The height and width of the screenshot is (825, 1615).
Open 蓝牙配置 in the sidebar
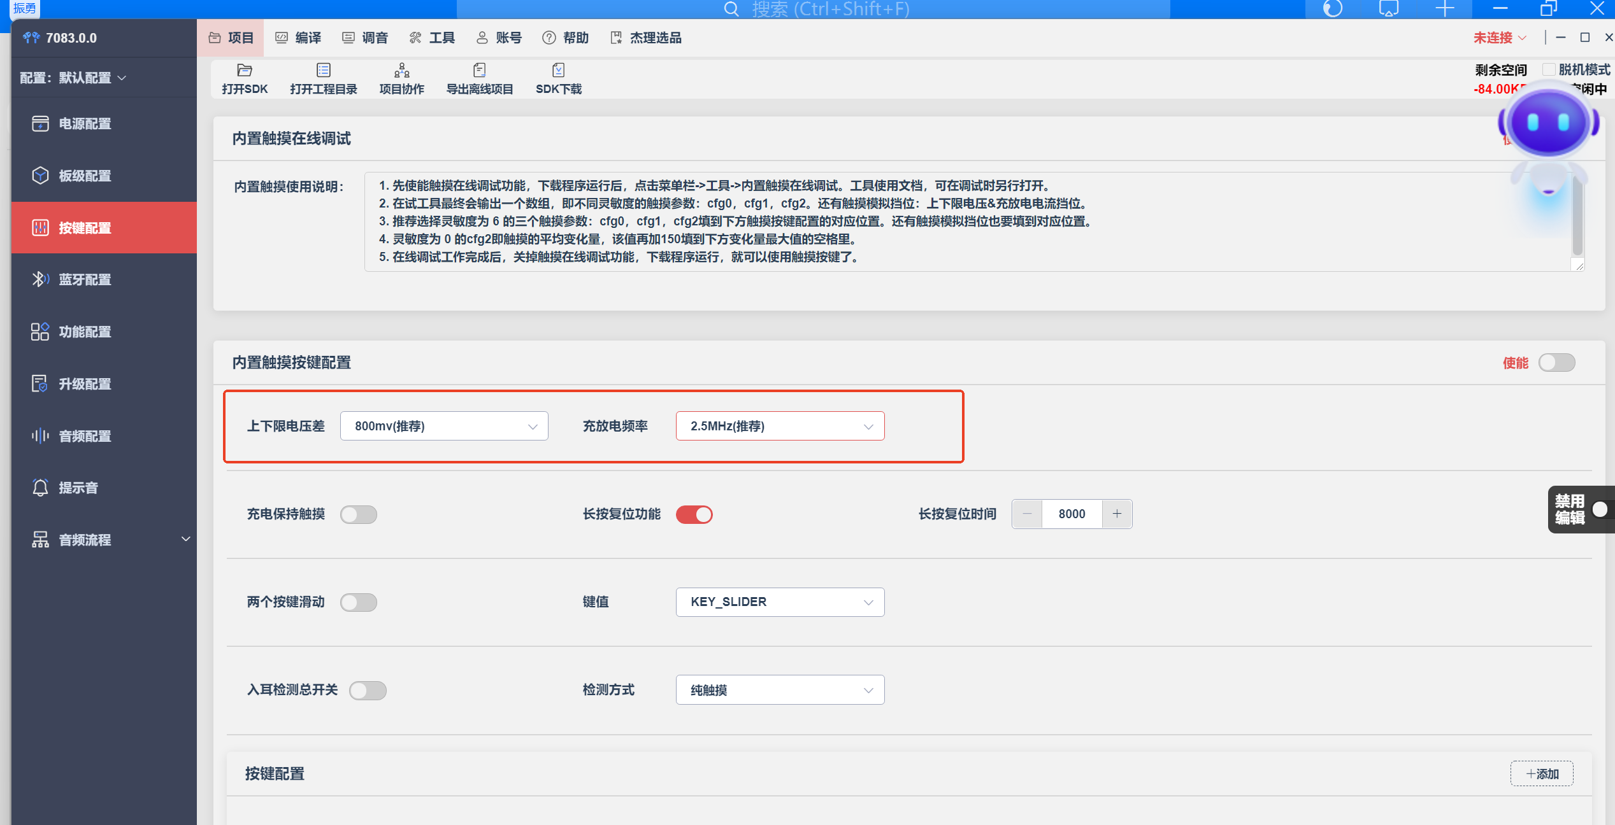click(x=104, y=279)
